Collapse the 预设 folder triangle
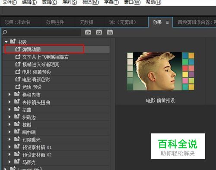216x170 pixels. coord(6,42)
